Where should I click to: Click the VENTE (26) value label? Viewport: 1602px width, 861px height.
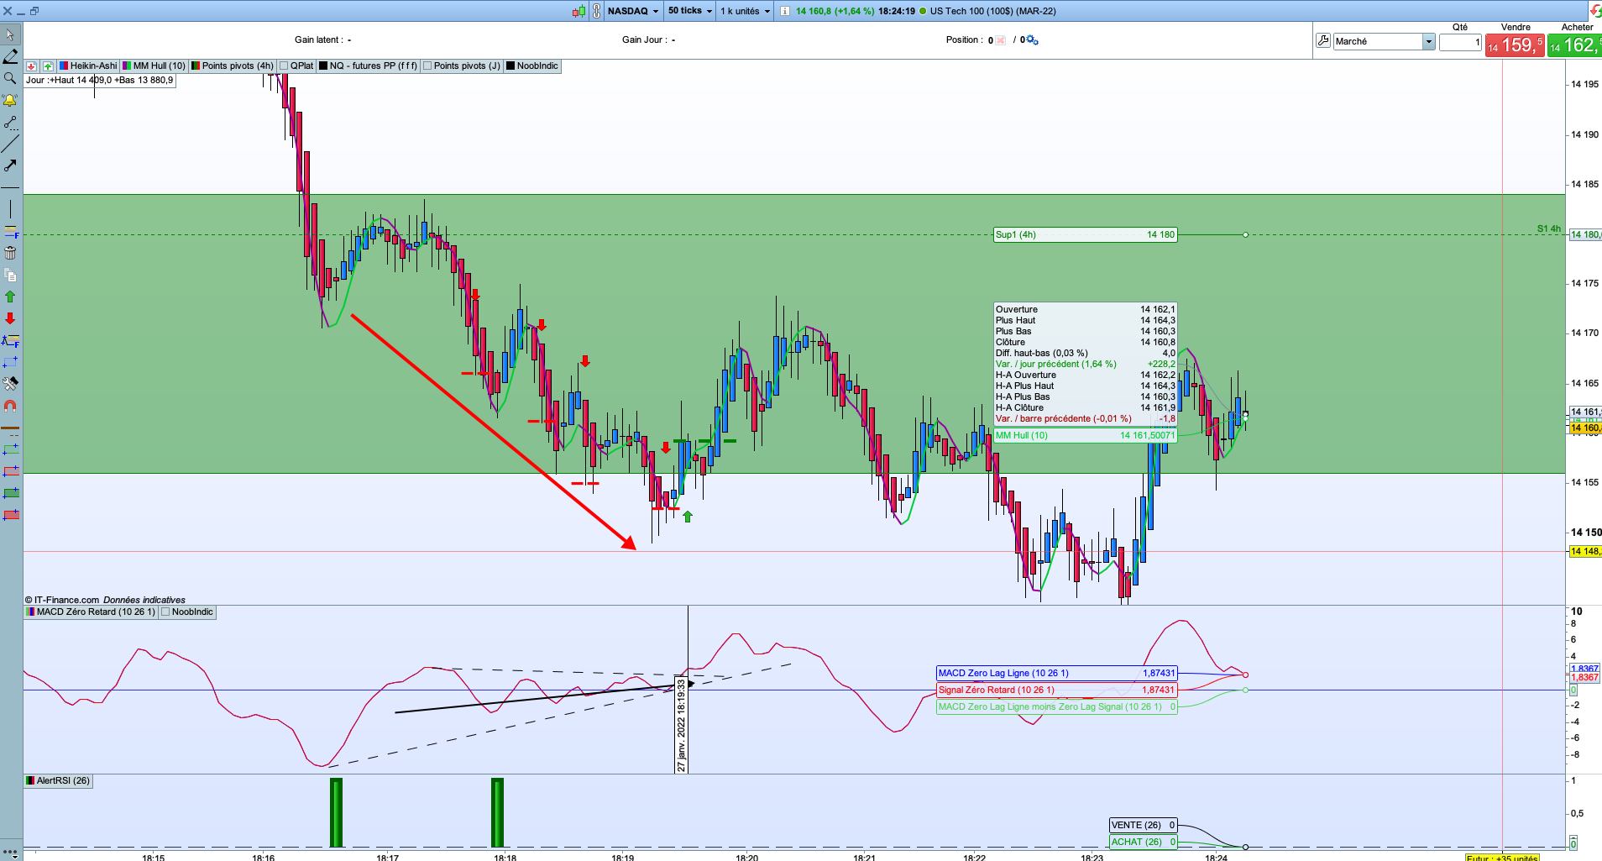1143,826
